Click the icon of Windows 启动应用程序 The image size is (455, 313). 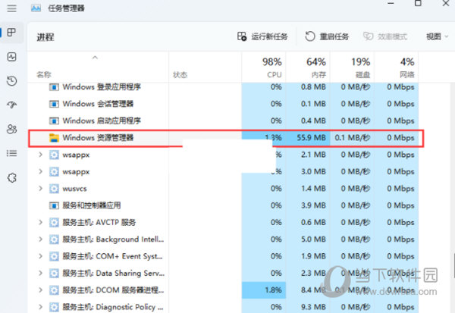point(54,121)
